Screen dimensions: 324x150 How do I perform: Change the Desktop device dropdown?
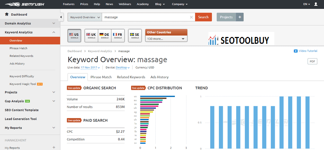click(x=123, y=67)
